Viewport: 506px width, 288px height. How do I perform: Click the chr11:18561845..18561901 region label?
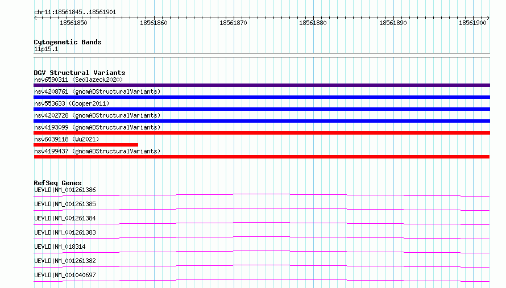pyautogui.click(x=75, y=12)
